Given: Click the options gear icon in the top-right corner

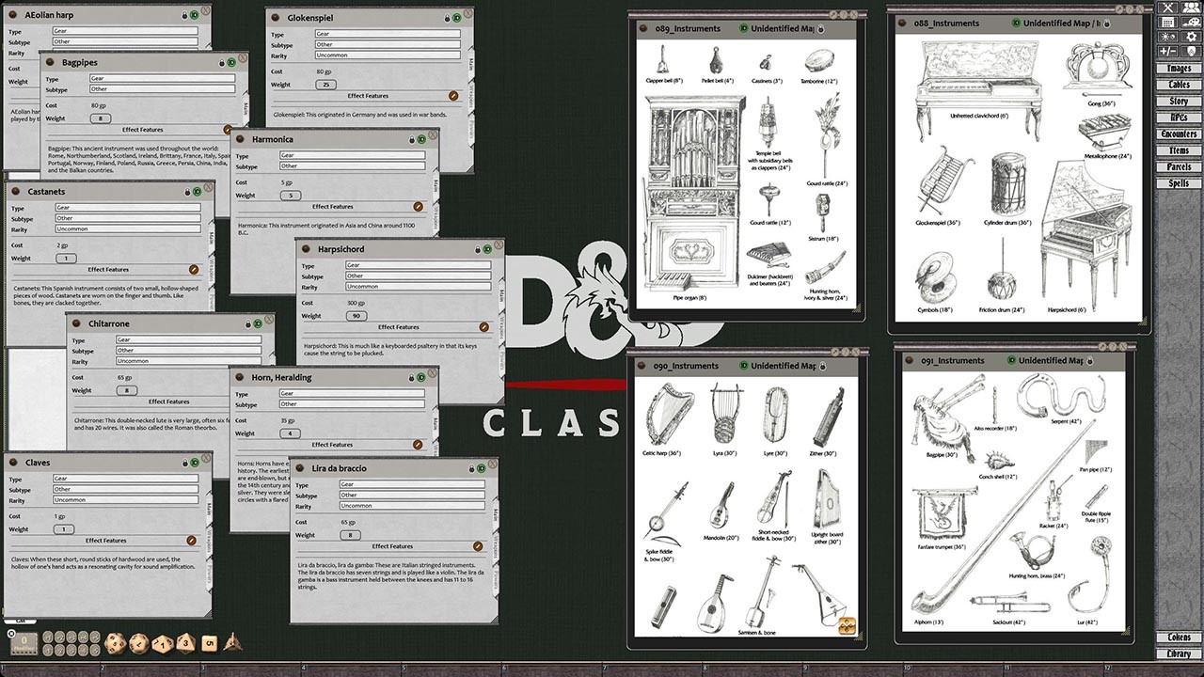Looking at the screenshot, I should [x=1192, y=38].
